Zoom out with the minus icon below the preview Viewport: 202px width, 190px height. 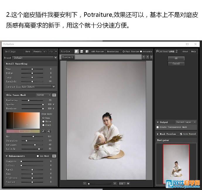pos(85,184)
